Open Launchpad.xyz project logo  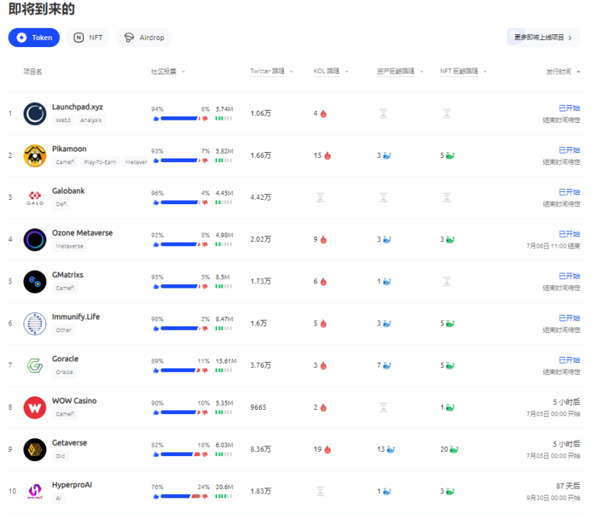point(35,114)
